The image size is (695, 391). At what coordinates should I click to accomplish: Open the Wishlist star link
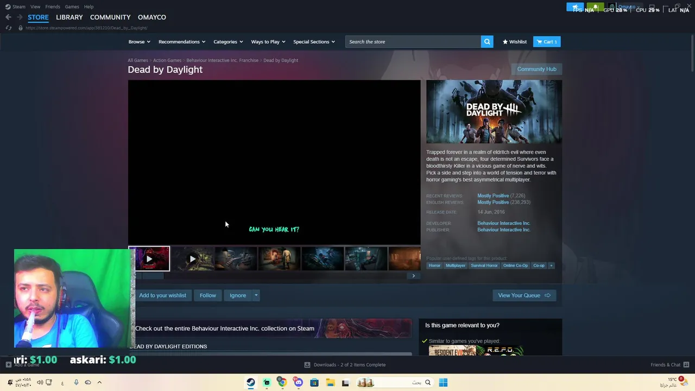515,42
